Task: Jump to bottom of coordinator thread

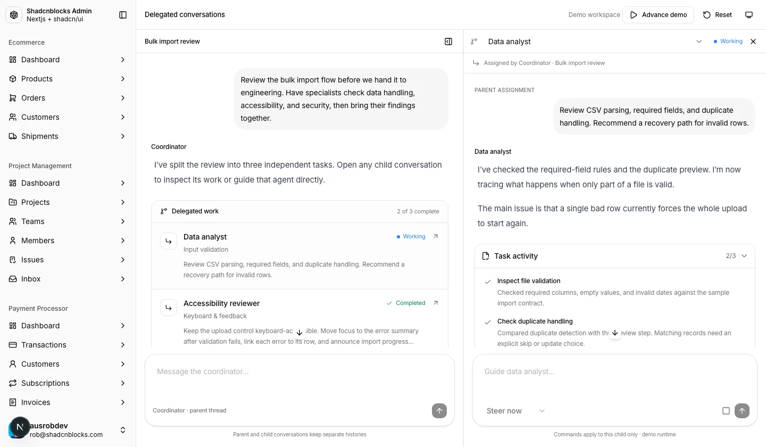Action: pos(299,333)
